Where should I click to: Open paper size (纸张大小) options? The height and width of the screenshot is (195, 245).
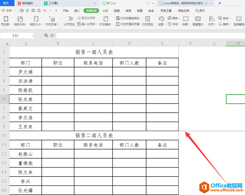tap(36, 21)
